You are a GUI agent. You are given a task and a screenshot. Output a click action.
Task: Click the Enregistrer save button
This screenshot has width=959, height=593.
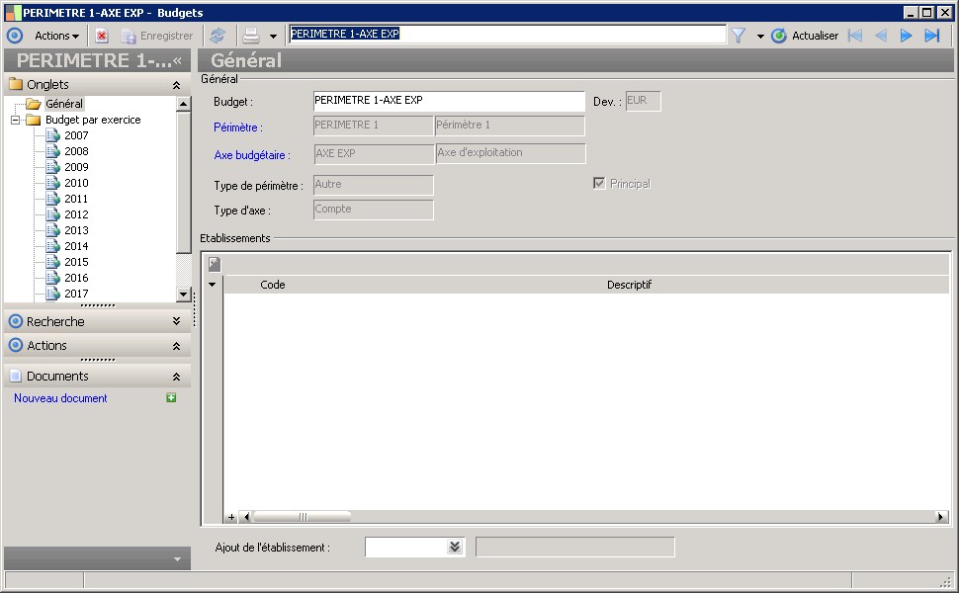(157, 36)
